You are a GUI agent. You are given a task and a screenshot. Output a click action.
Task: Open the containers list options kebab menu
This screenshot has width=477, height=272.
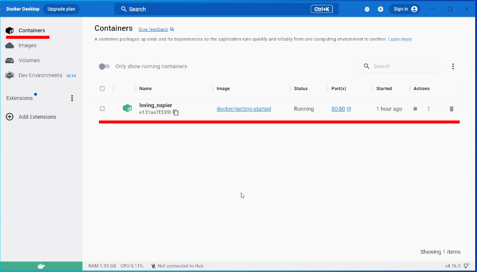click(x=453, y=66)
